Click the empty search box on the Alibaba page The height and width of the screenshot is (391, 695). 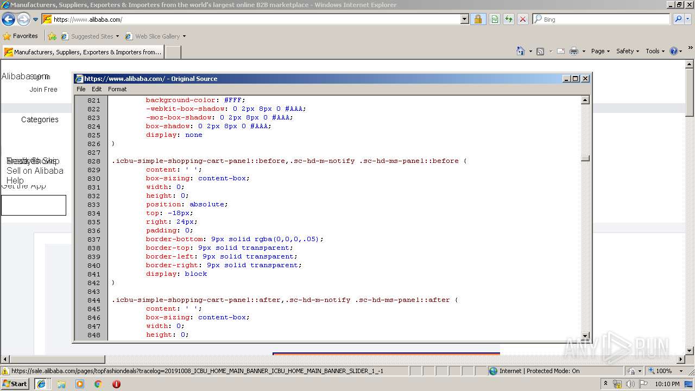[34, 205]
